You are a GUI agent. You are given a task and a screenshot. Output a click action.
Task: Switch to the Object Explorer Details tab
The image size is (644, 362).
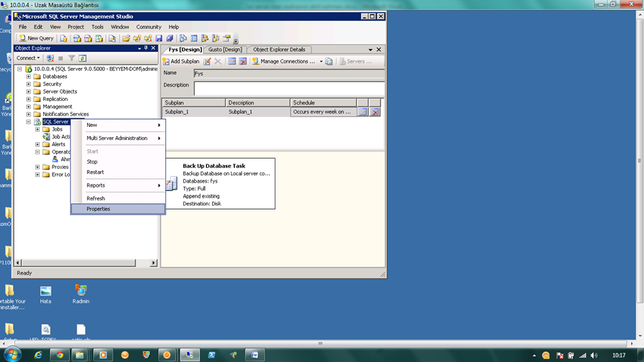[x=279, y=49]
